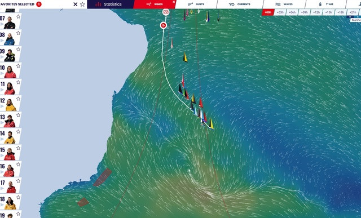This screenshot has width=361, height=218.
Task: Toggle the star beside skipper 17
Action: tap(19, 181)
